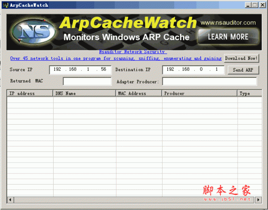Viewport: 268px width, 210px height.
Task: Click the Download Now! button
Action: click(241, 59)
